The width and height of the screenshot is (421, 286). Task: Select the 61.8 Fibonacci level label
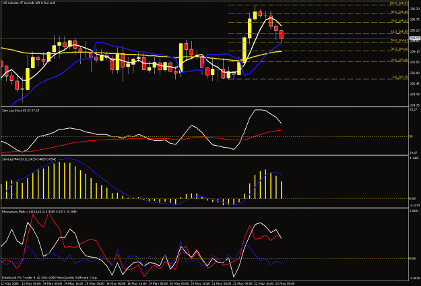[400, 32]
